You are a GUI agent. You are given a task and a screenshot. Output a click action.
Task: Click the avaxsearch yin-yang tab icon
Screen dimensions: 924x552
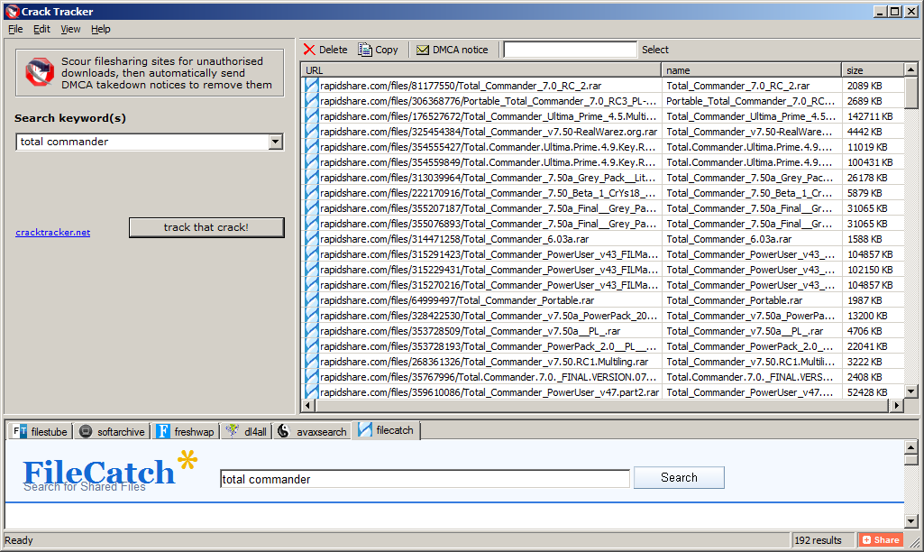tap(283, 431)
